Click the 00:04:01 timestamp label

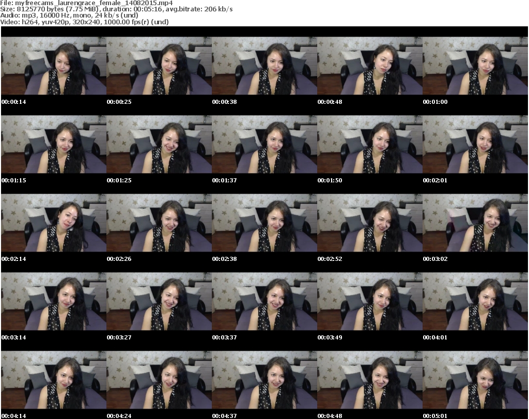point(435,337)
